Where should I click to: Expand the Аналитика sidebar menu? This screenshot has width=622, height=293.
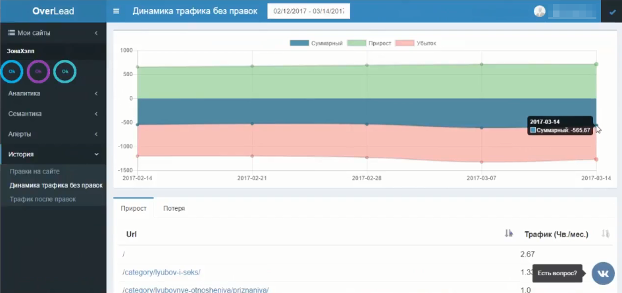click(53, 93)
